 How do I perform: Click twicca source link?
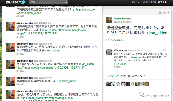click(x=117, y=40)
